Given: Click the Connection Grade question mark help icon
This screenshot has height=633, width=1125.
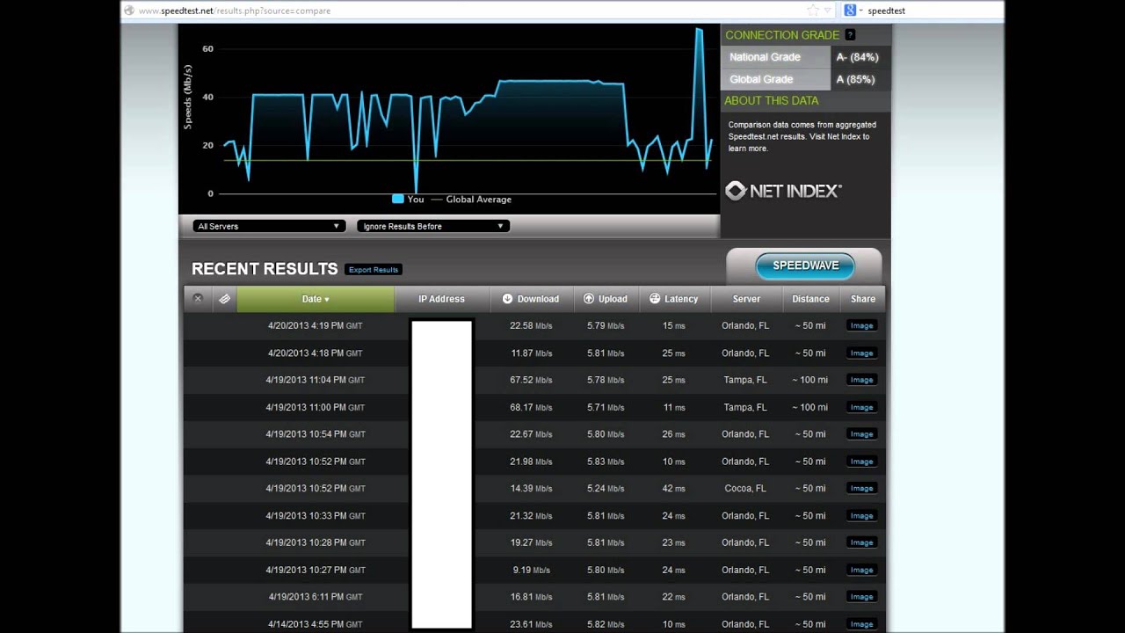Looking at the screenshot, I should tap(850, 35).
